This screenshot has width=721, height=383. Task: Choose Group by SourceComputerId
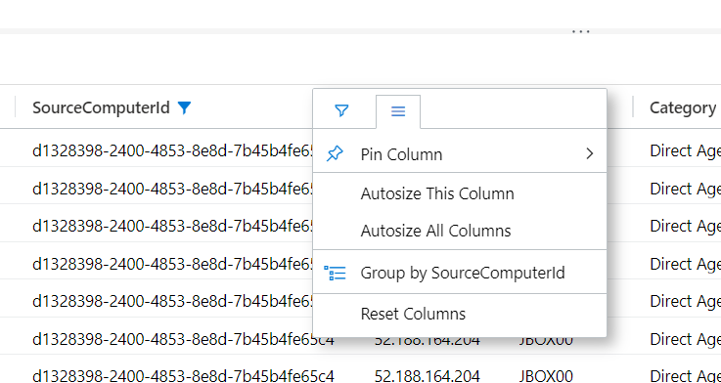coord(460,273)
